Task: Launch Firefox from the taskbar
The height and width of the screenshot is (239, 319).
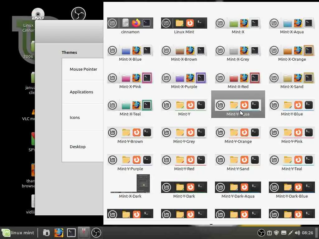Action: tap(59, 233)
